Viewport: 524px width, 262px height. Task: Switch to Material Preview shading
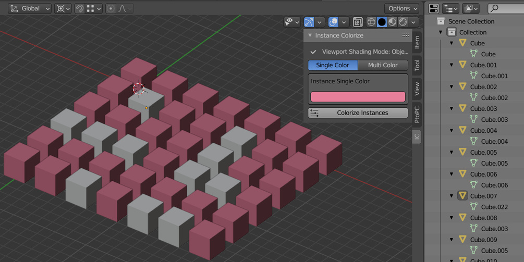point(392,22)
